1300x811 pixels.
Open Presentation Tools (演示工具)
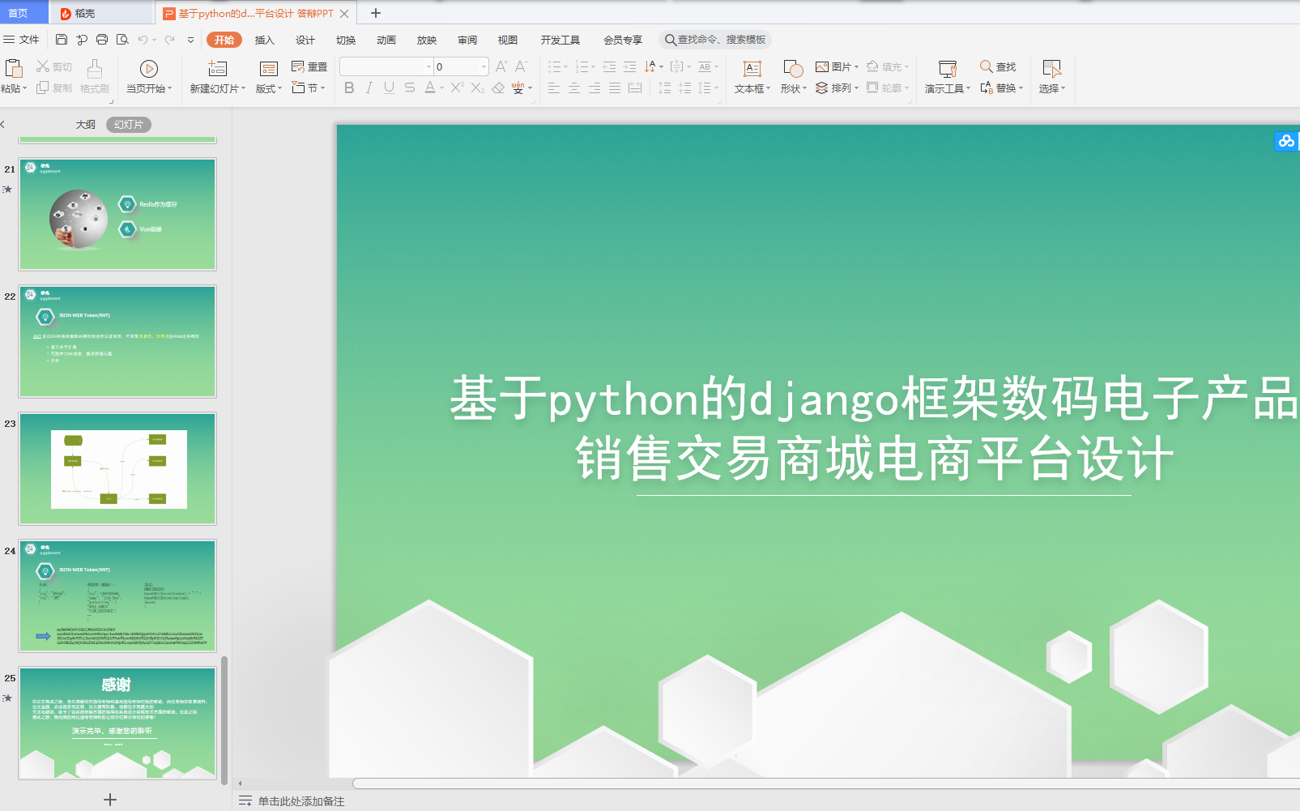948,77
